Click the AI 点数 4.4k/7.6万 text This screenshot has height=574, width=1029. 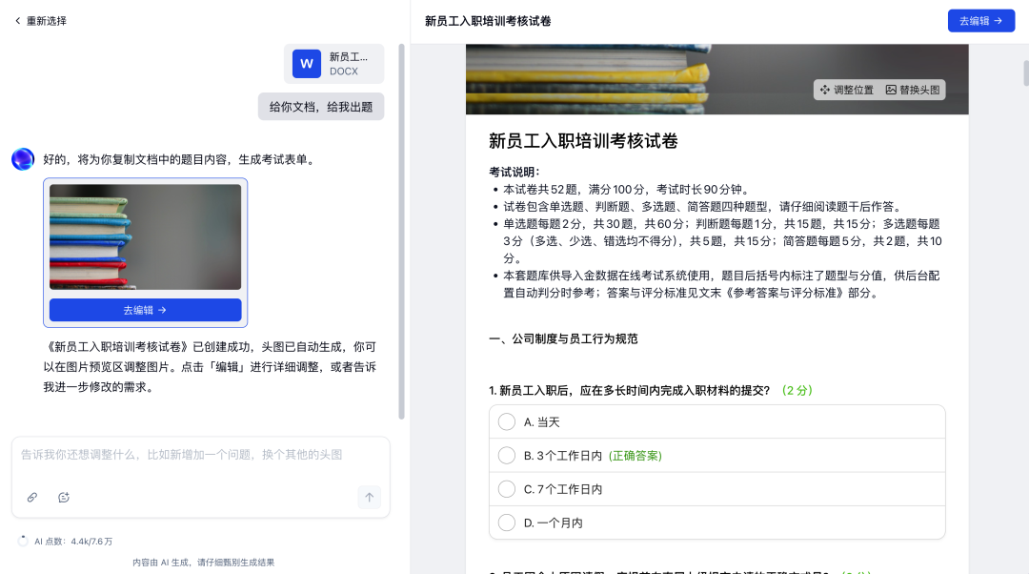pyautogui.click(x=73, y=542)
